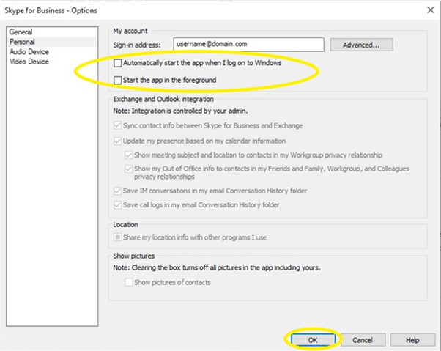The width and height of the screenshot is (441, 351).
Task: Click the Sign-in address field
Action: tap(248, 45)
